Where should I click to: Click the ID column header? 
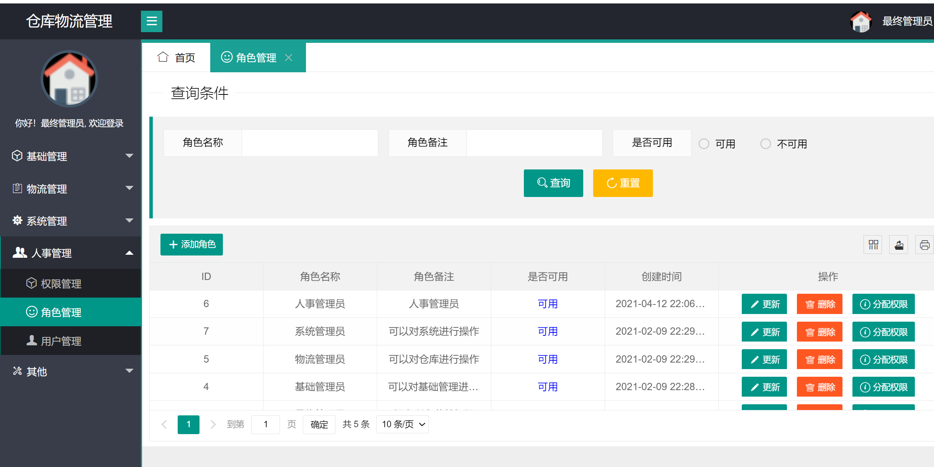(x=206, y=277)
